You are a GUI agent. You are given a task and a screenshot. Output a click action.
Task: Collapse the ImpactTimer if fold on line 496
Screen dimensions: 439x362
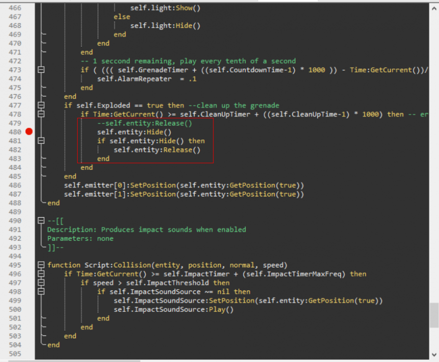coord(41,274)
